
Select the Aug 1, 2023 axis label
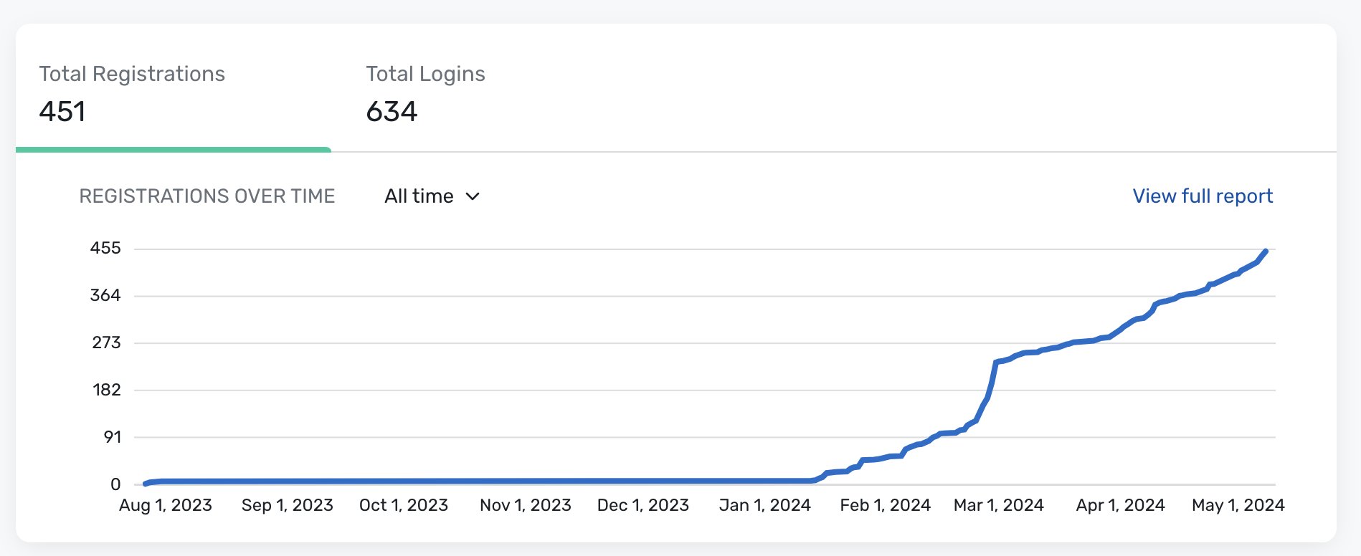point(166,505)
